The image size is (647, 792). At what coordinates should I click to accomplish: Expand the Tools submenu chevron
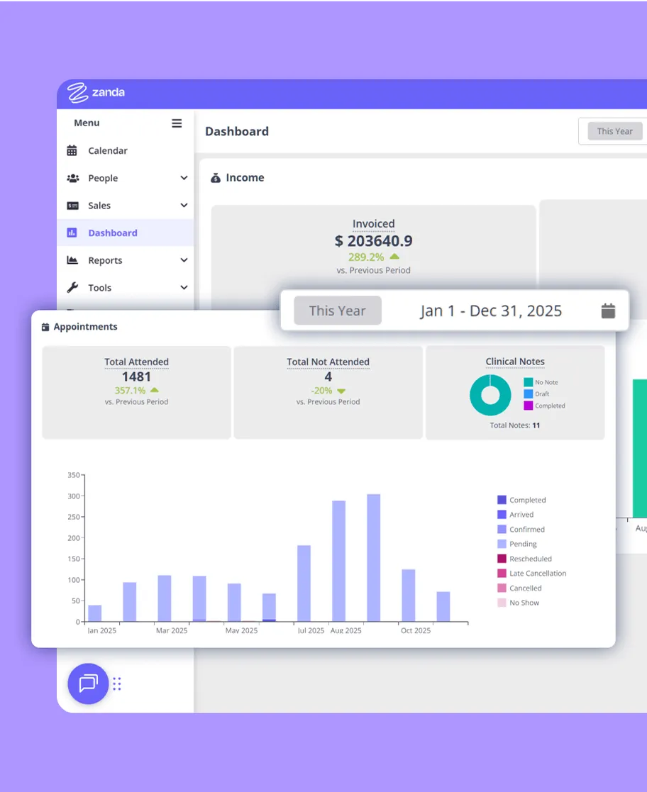point(184,288)
